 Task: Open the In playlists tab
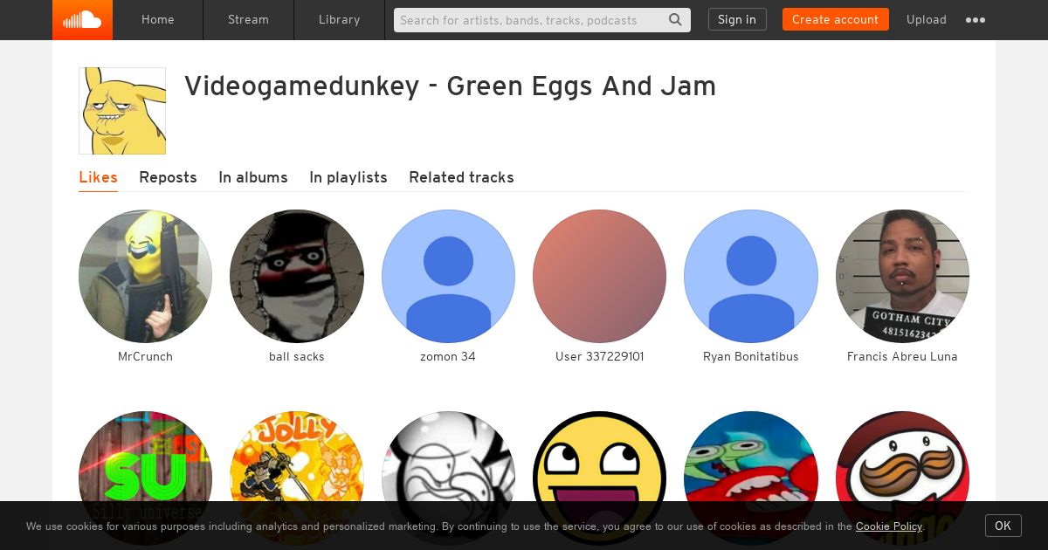[348, 177]
